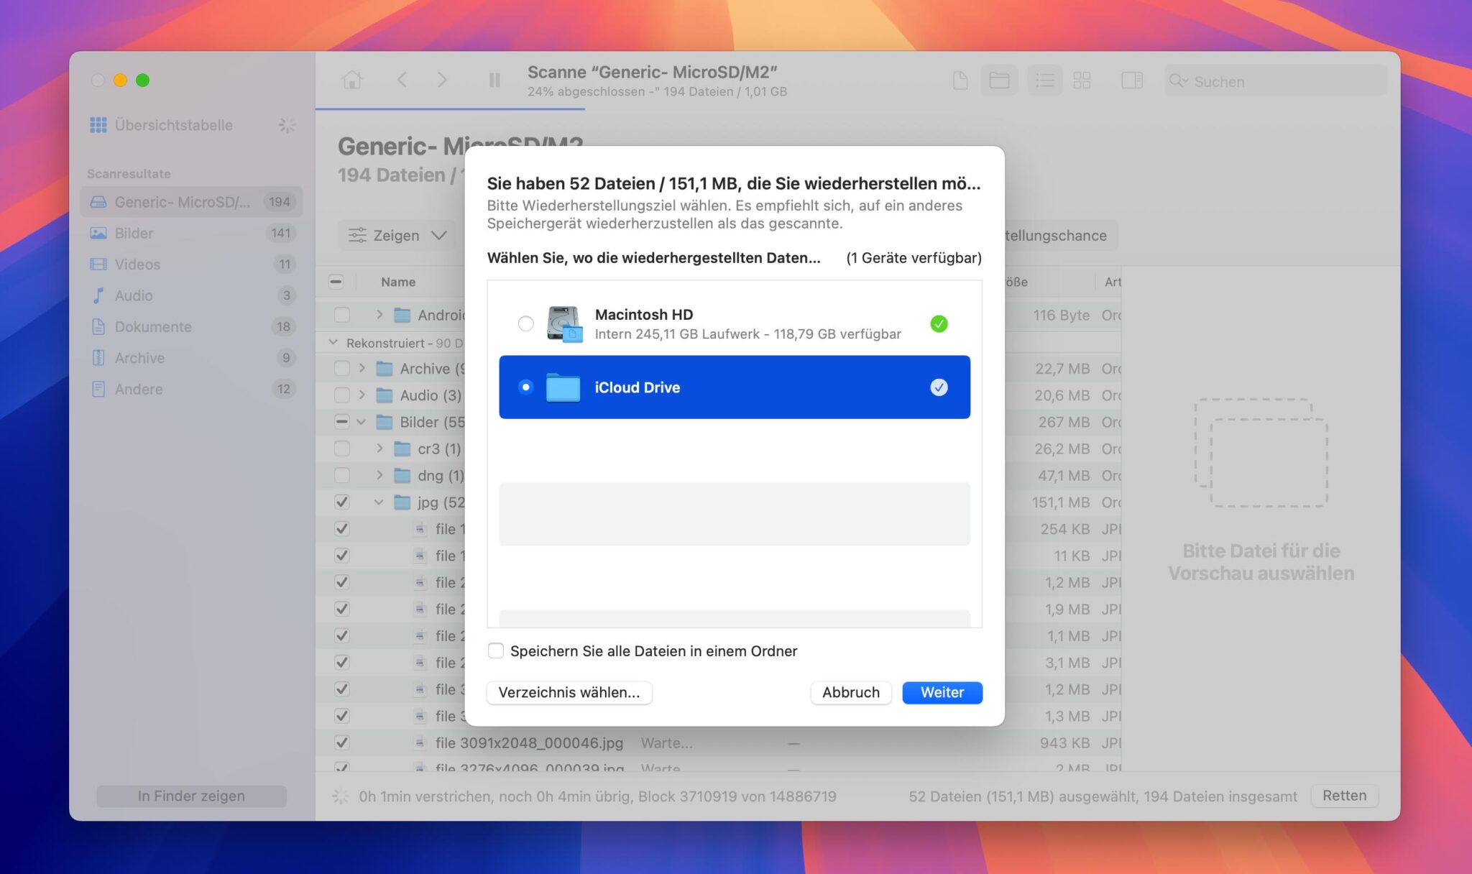Click the Macintosh HD drive icon

coord(564,324)
